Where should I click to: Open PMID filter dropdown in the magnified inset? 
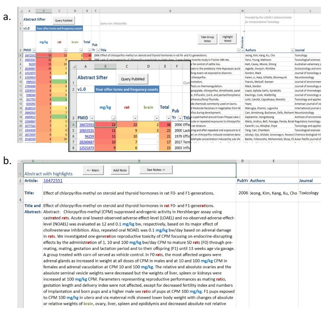pos(92,118)
